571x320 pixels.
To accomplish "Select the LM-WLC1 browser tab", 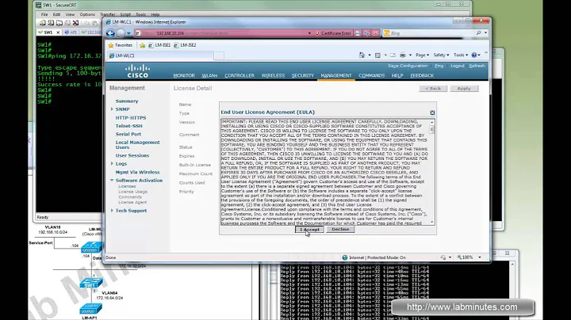I will (160, 55).
